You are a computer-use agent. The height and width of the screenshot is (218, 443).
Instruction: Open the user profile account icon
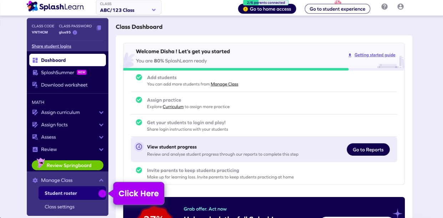click(401, 7)
